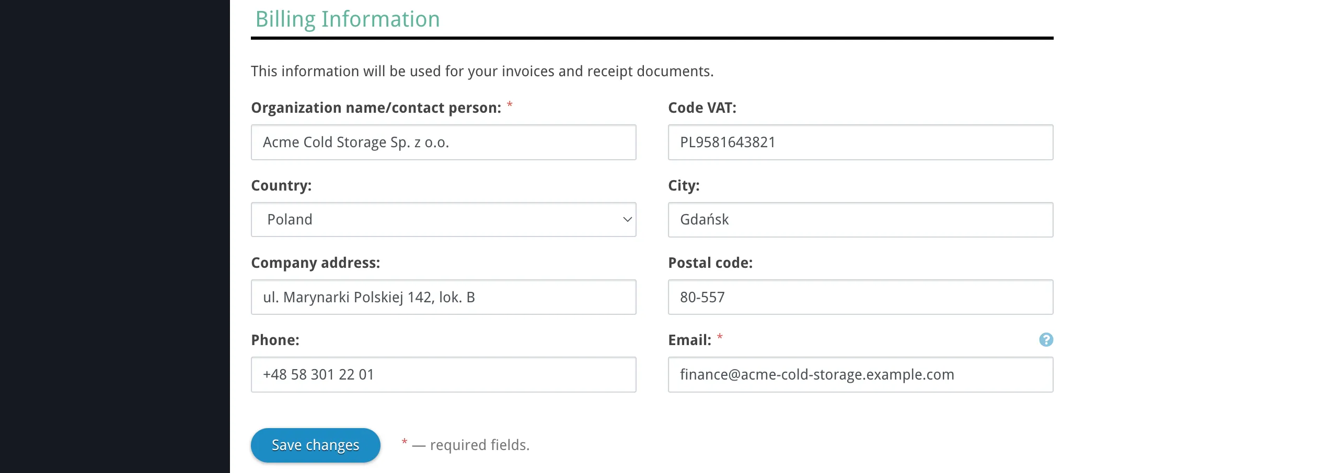Screen dimensions: 1338x473
Task: Click the Code VAT label
Action: point(702,108)
